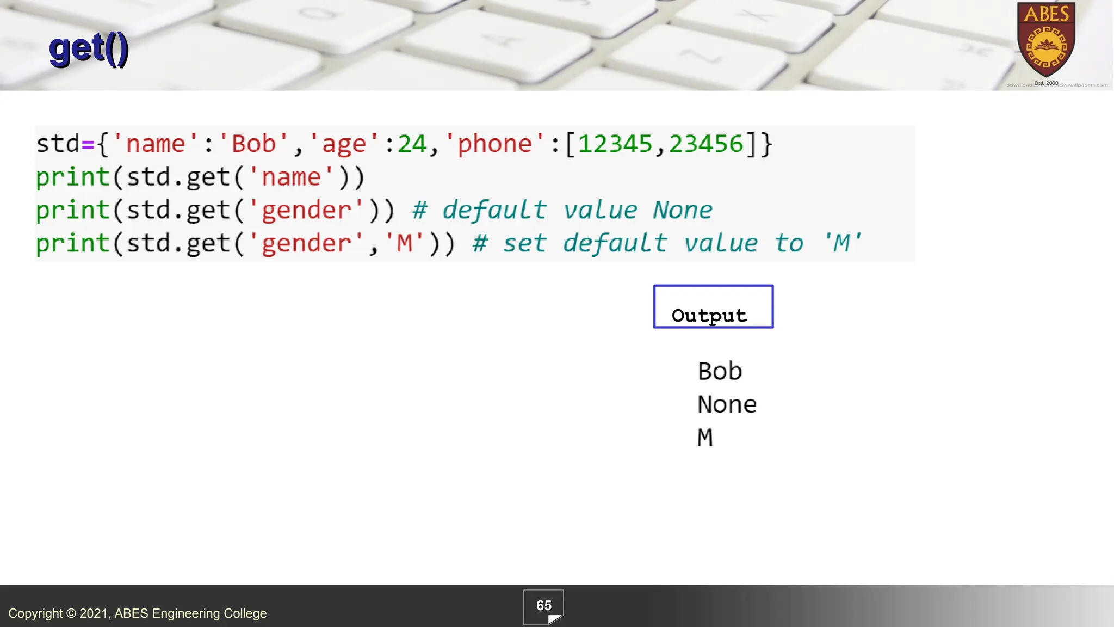1114x627 pixels.
Task: Click the page curl icon near slide number
Action: pyautogui.click(x=554, y=619)
